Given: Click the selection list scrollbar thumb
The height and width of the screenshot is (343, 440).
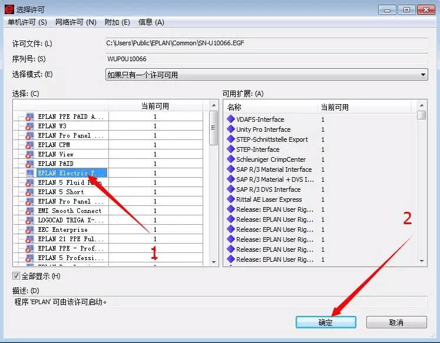Looking at the screenshot, I should (214, 128).
